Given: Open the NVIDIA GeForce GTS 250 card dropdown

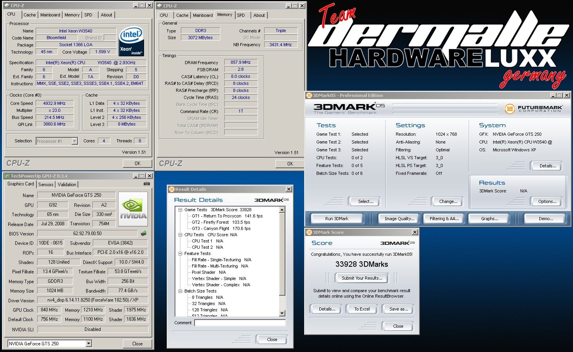Looking at the screenshot, I should pyautogui.click(x=89, y=344).
